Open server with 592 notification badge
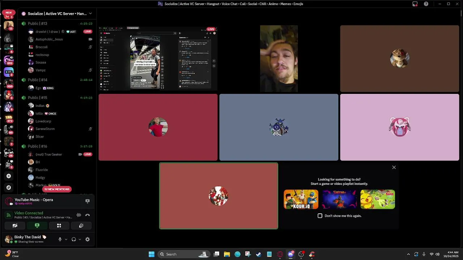463x260 pixels. [9, 61]
